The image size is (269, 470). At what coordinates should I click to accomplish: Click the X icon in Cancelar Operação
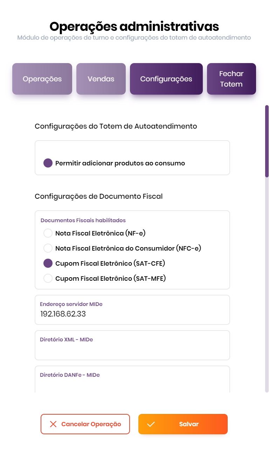click(53, 424)
